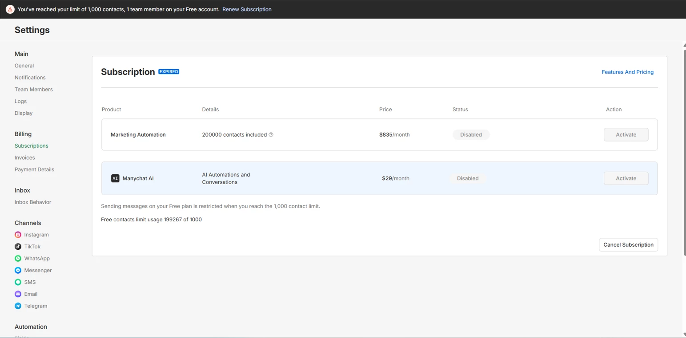Click the Details column header
The width and height of the screenshot is (686, 338).
click(210, 110)
